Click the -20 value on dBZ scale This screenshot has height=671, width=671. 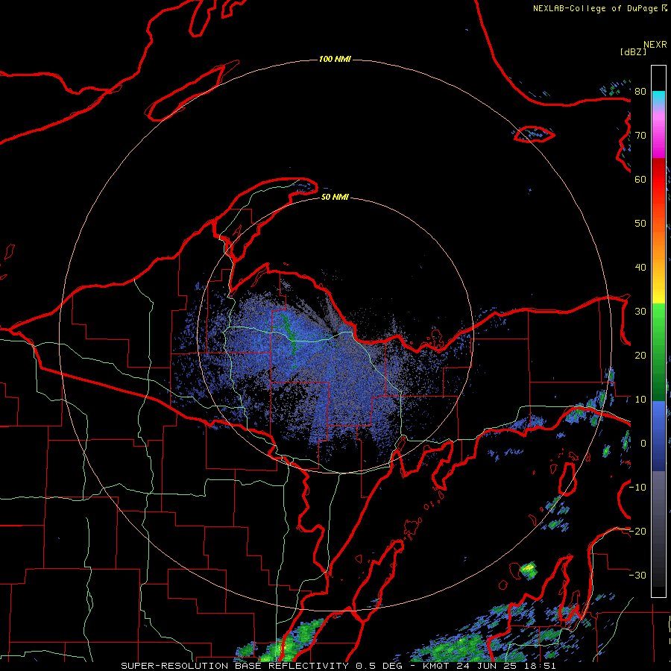pyautogui.click(x=637, y=532)
